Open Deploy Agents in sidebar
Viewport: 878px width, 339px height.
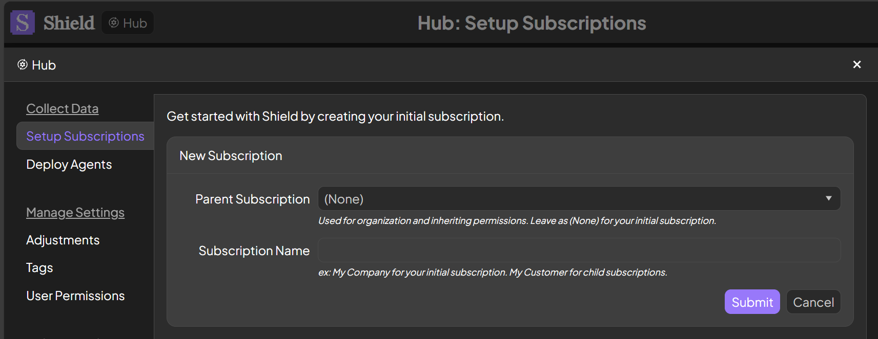tap(69, 164)
